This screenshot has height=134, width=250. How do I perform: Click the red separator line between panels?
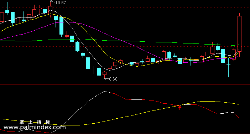click(125, 84)
